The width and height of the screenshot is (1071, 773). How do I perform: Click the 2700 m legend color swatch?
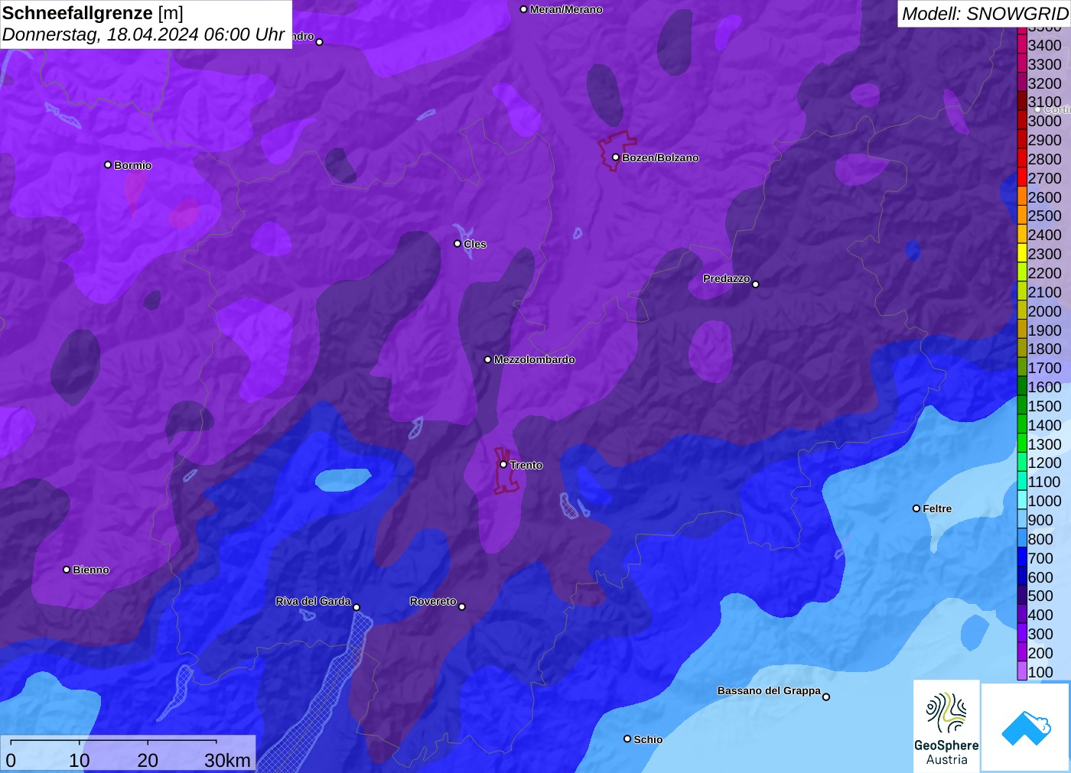1022,177
